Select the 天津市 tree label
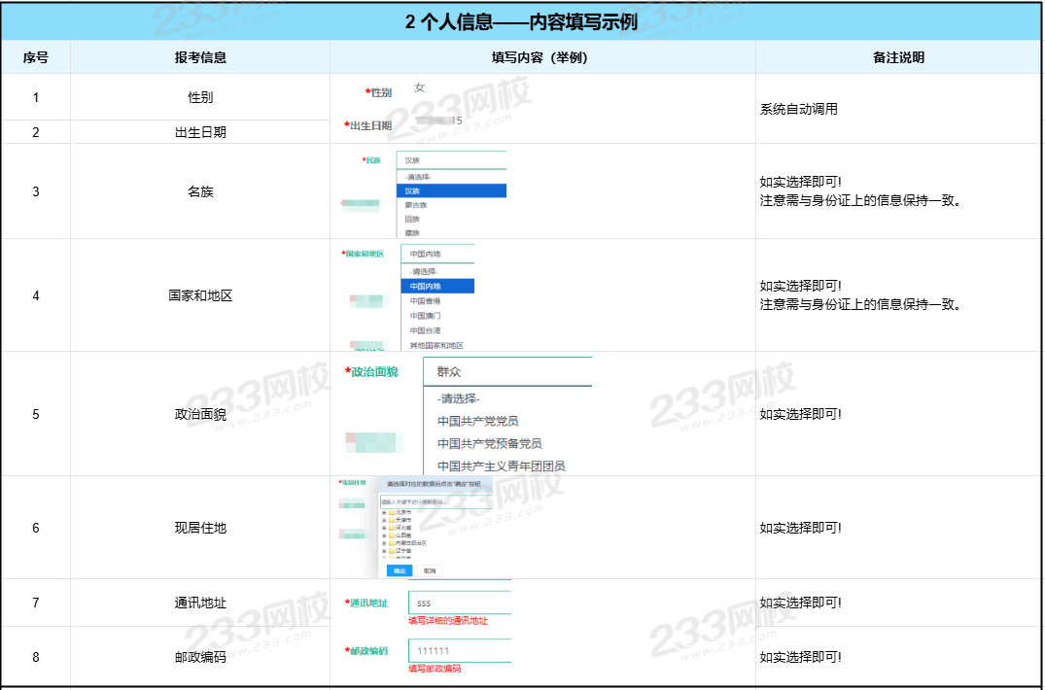Viewport: 1045px width, 690px height. click(403, 520)
